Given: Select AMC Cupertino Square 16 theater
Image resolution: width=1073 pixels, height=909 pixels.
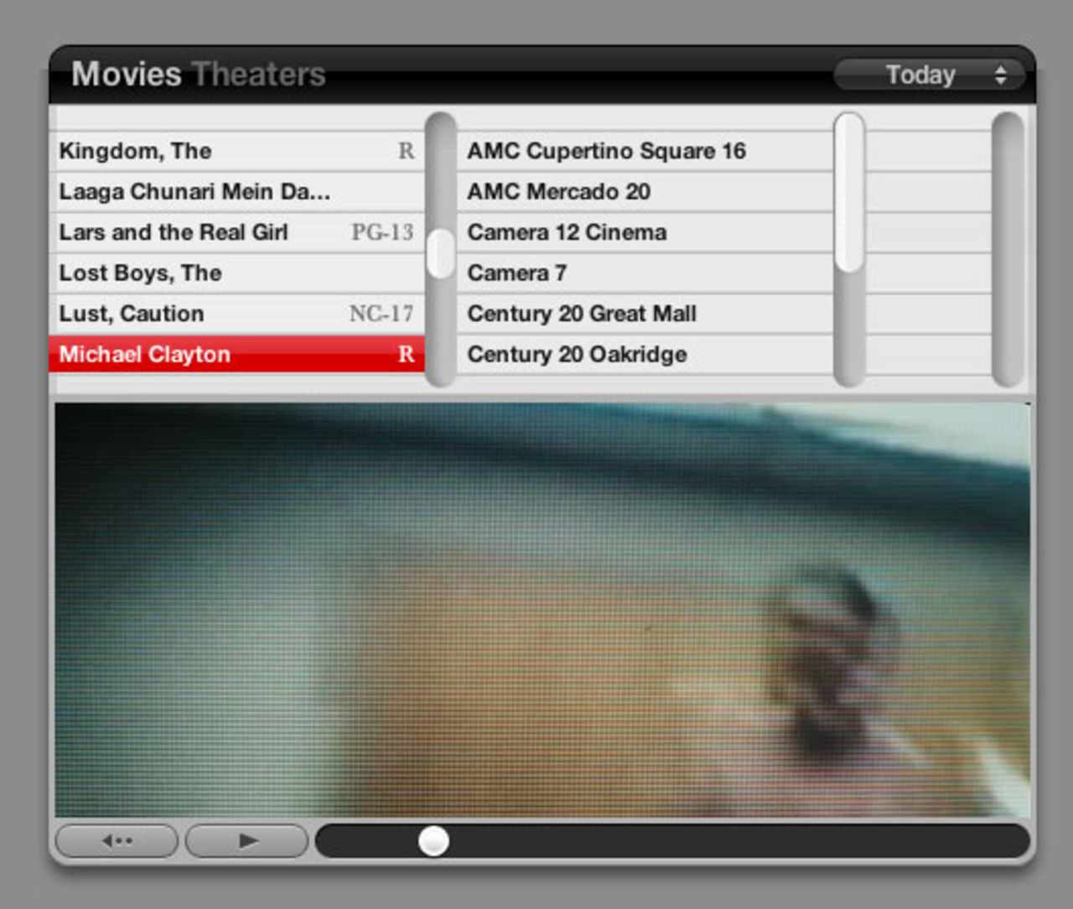Looking at the screenshot, I should point(606,152).
